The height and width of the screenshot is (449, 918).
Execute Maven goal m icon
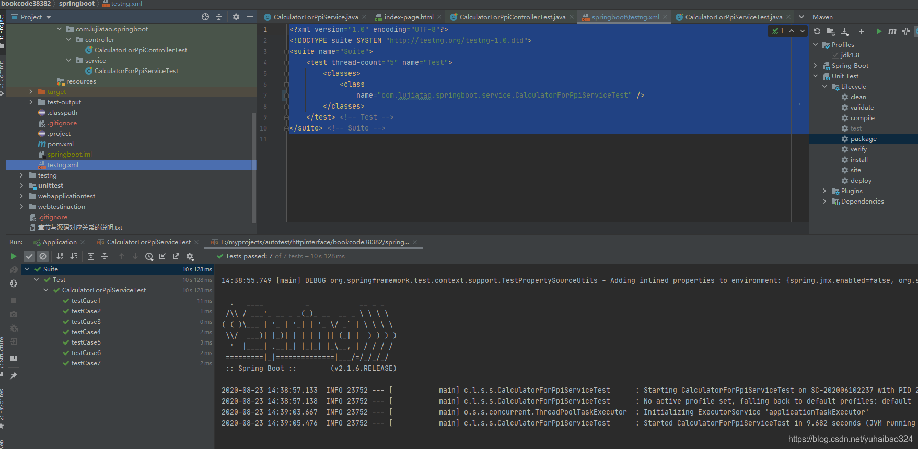tap(892, 31)
